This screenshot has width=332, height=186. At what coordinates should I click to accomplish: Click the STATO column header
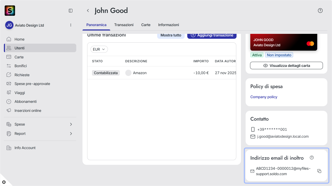(97, 61)
